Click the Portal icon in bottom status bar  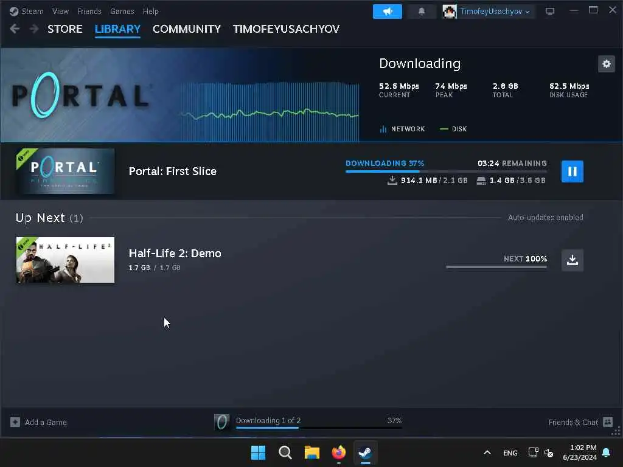point(221,422)
